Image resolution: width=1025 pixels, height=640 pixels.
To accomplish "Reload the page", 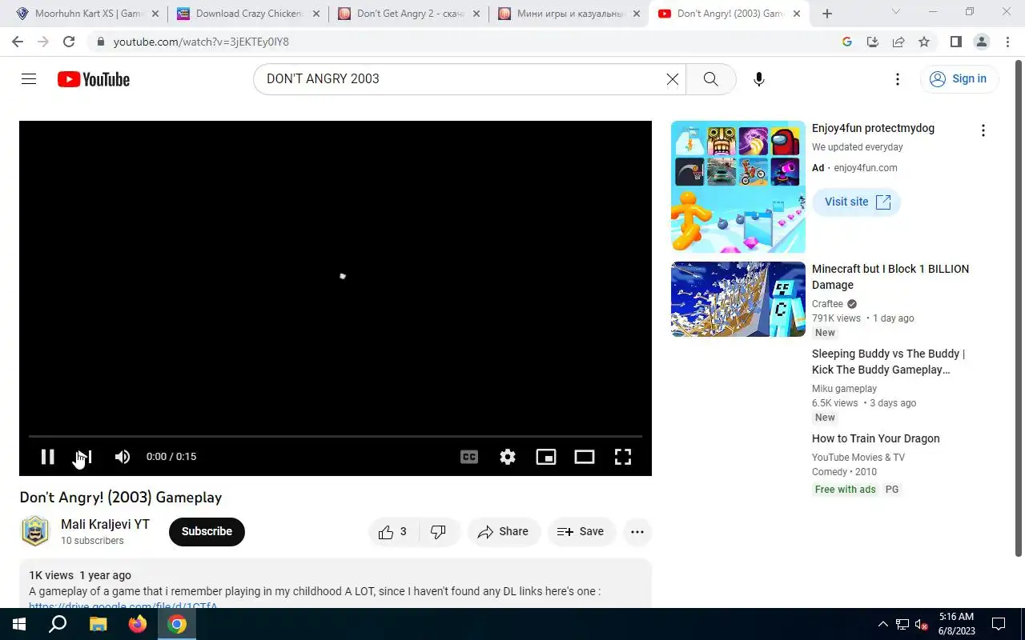I will (69, 42).
